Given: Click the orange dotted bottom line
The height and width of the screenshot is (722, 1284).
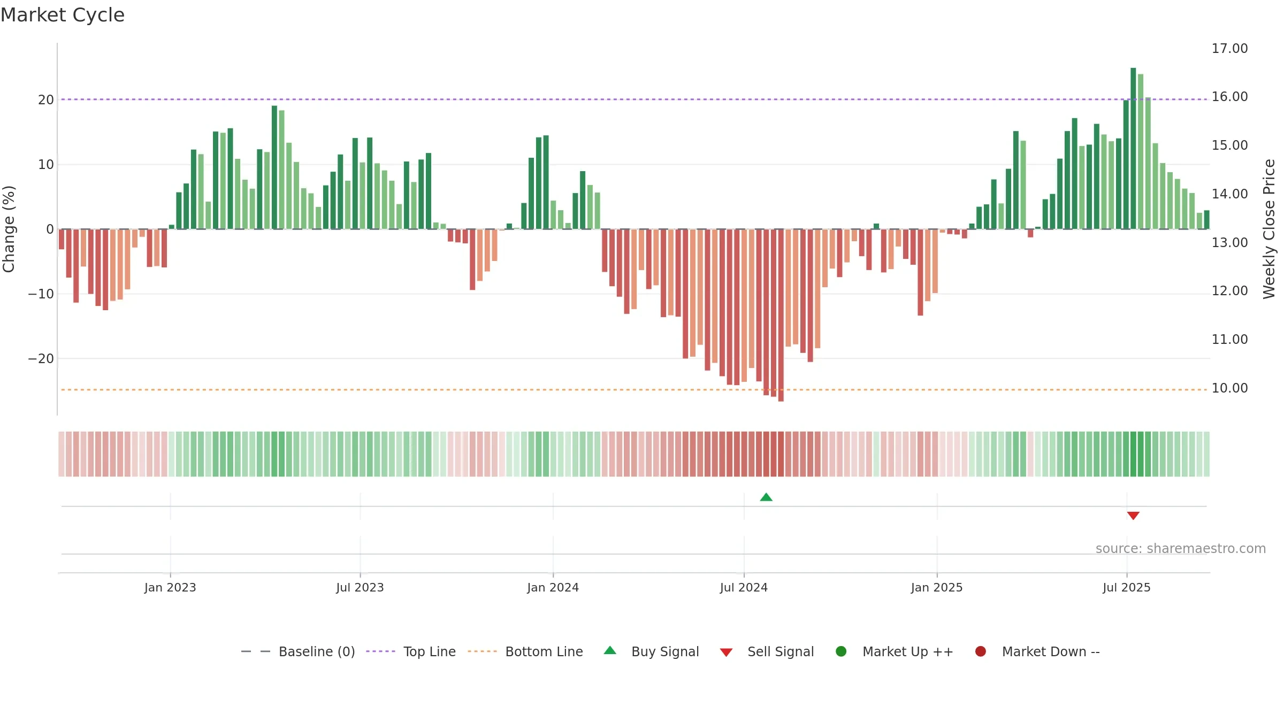Looking at the screenshot, I should tap(634, 389).
